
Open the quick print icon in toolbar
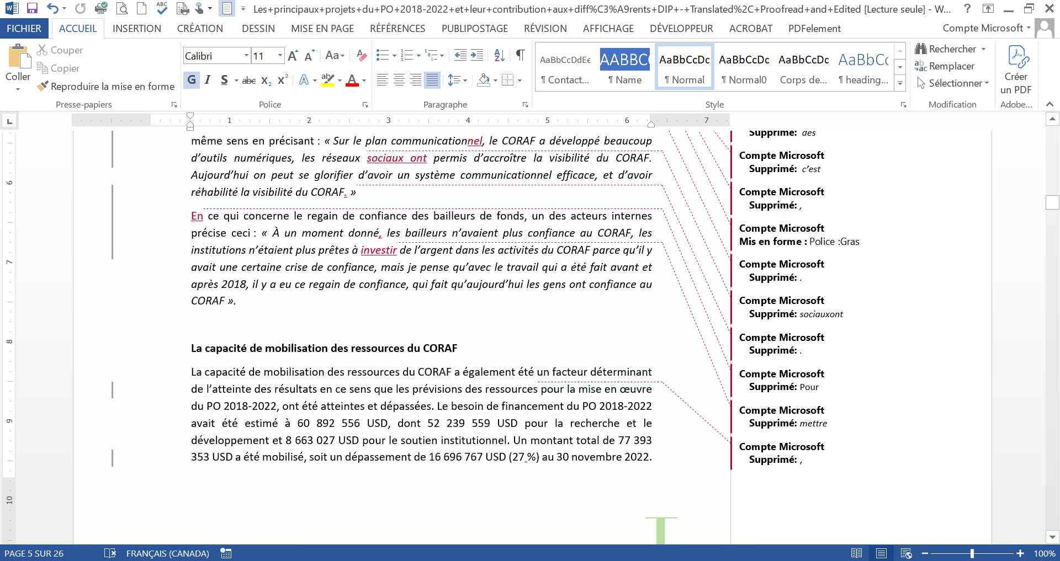101,8
